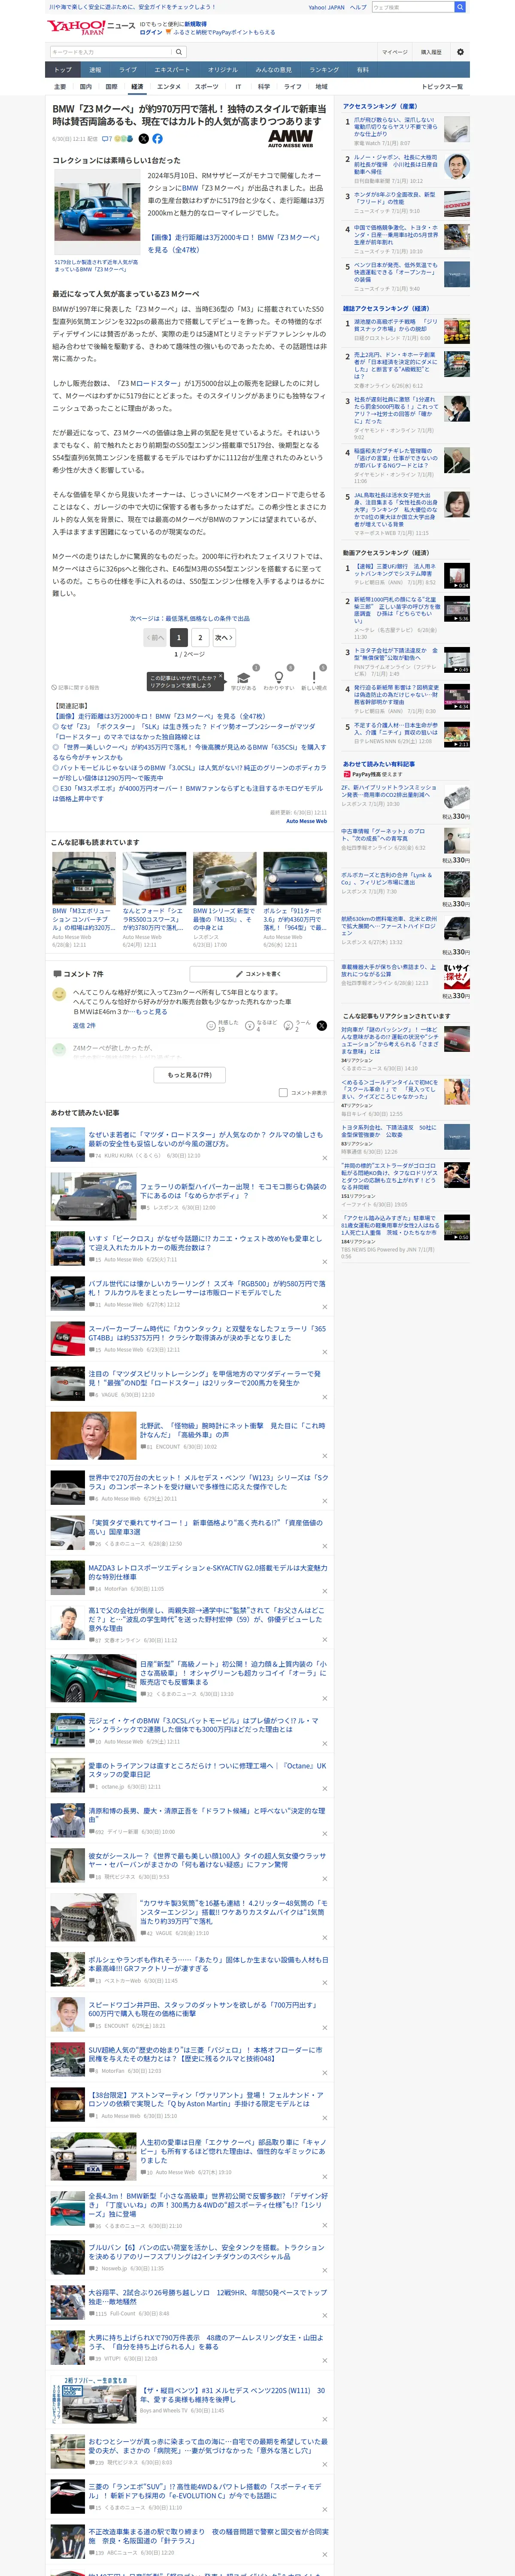Share article on Facebook icon under headline

(157, 139)
